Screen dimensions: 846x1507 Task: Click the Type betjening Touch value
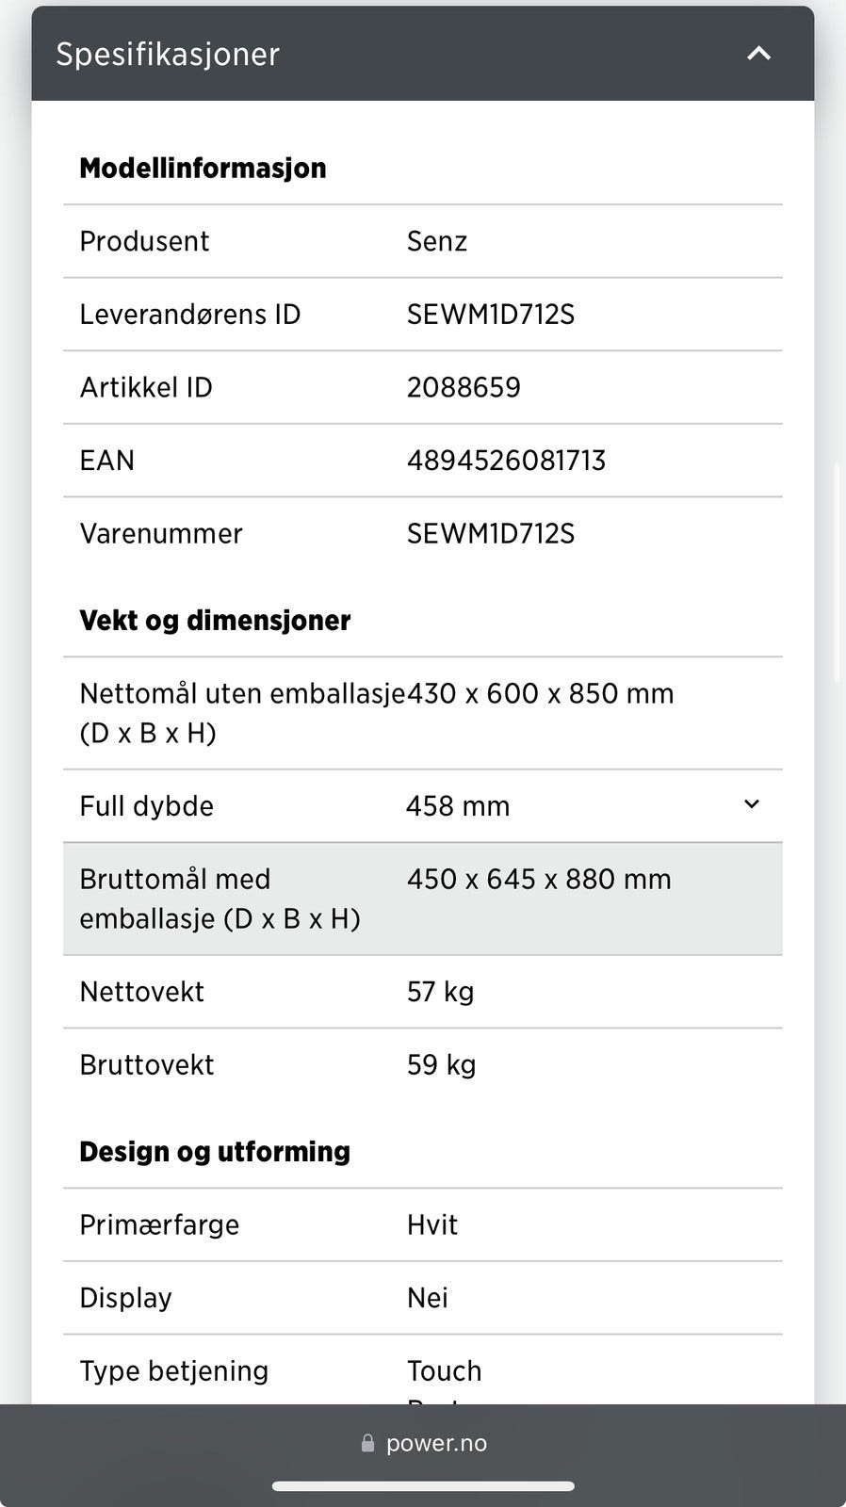click(444, 1370)
